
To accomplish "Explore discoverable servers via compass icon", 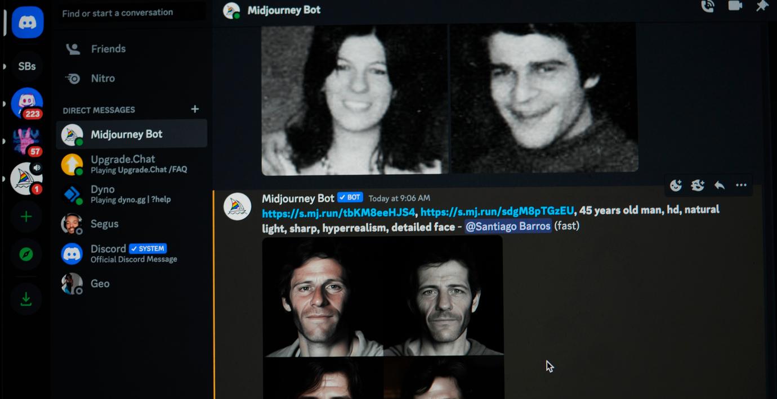I will coord(26,255).
